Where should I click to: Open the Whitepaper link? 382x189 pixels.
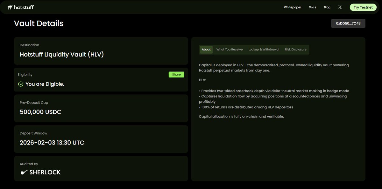(292, 7)
